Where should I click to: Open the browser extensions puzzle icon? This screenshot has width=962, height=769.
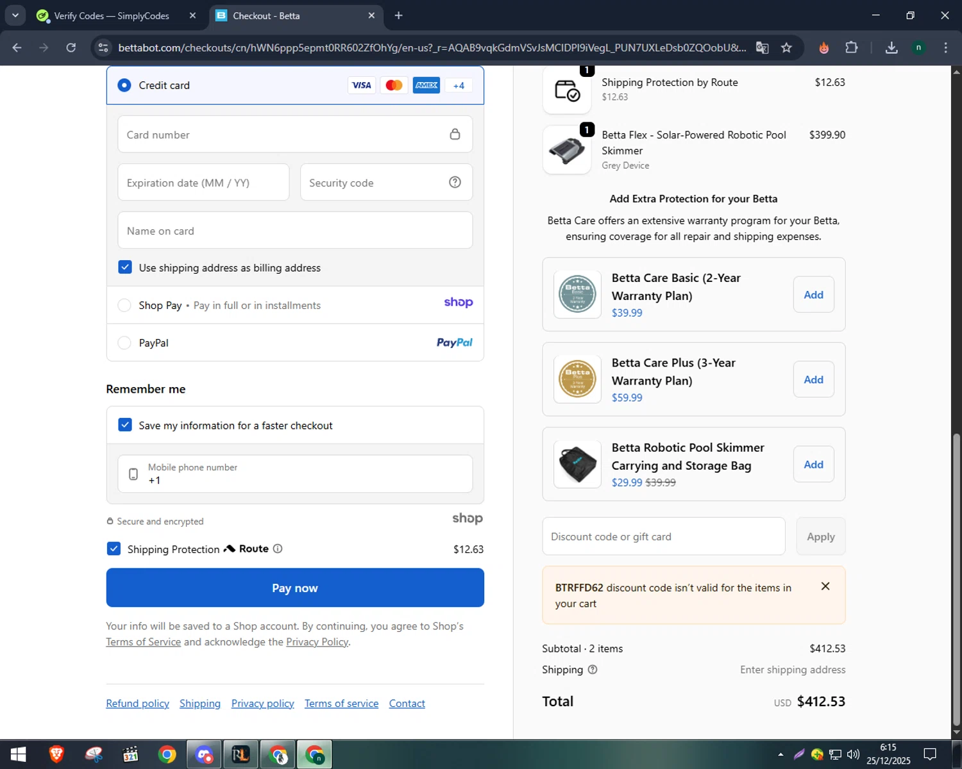click(x=852, y=47)
